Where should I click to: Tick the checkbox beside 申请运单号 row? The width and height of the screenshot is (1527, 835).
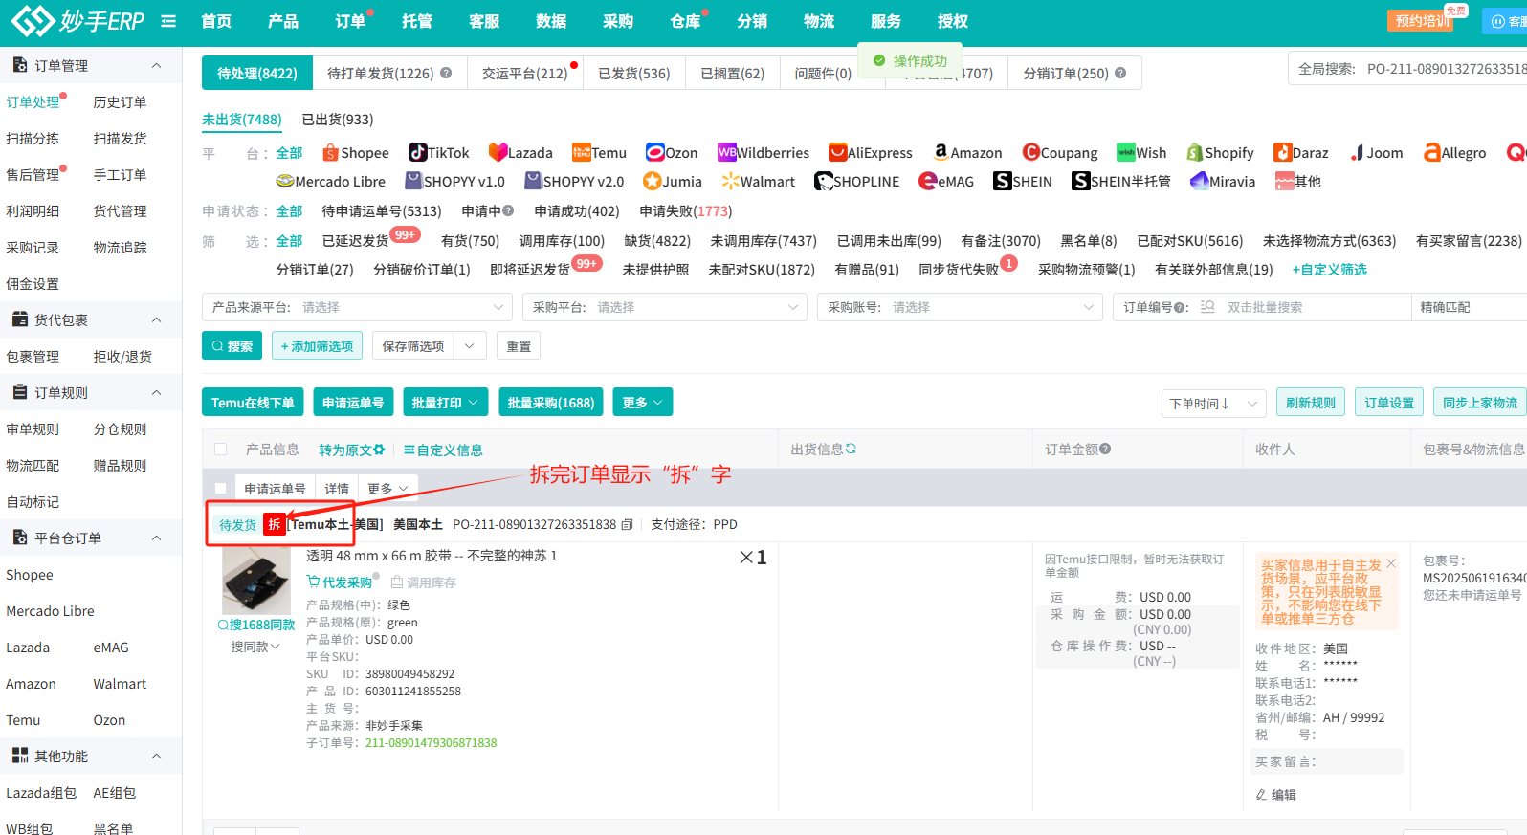click(x=221, y=488)
